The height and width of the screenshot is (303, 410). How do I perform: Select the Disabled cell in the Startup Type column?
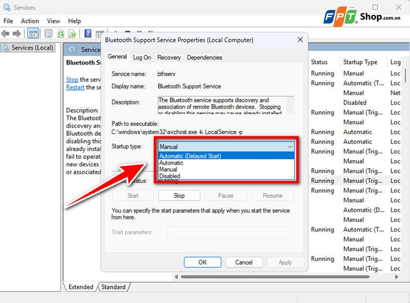[355, 103]
